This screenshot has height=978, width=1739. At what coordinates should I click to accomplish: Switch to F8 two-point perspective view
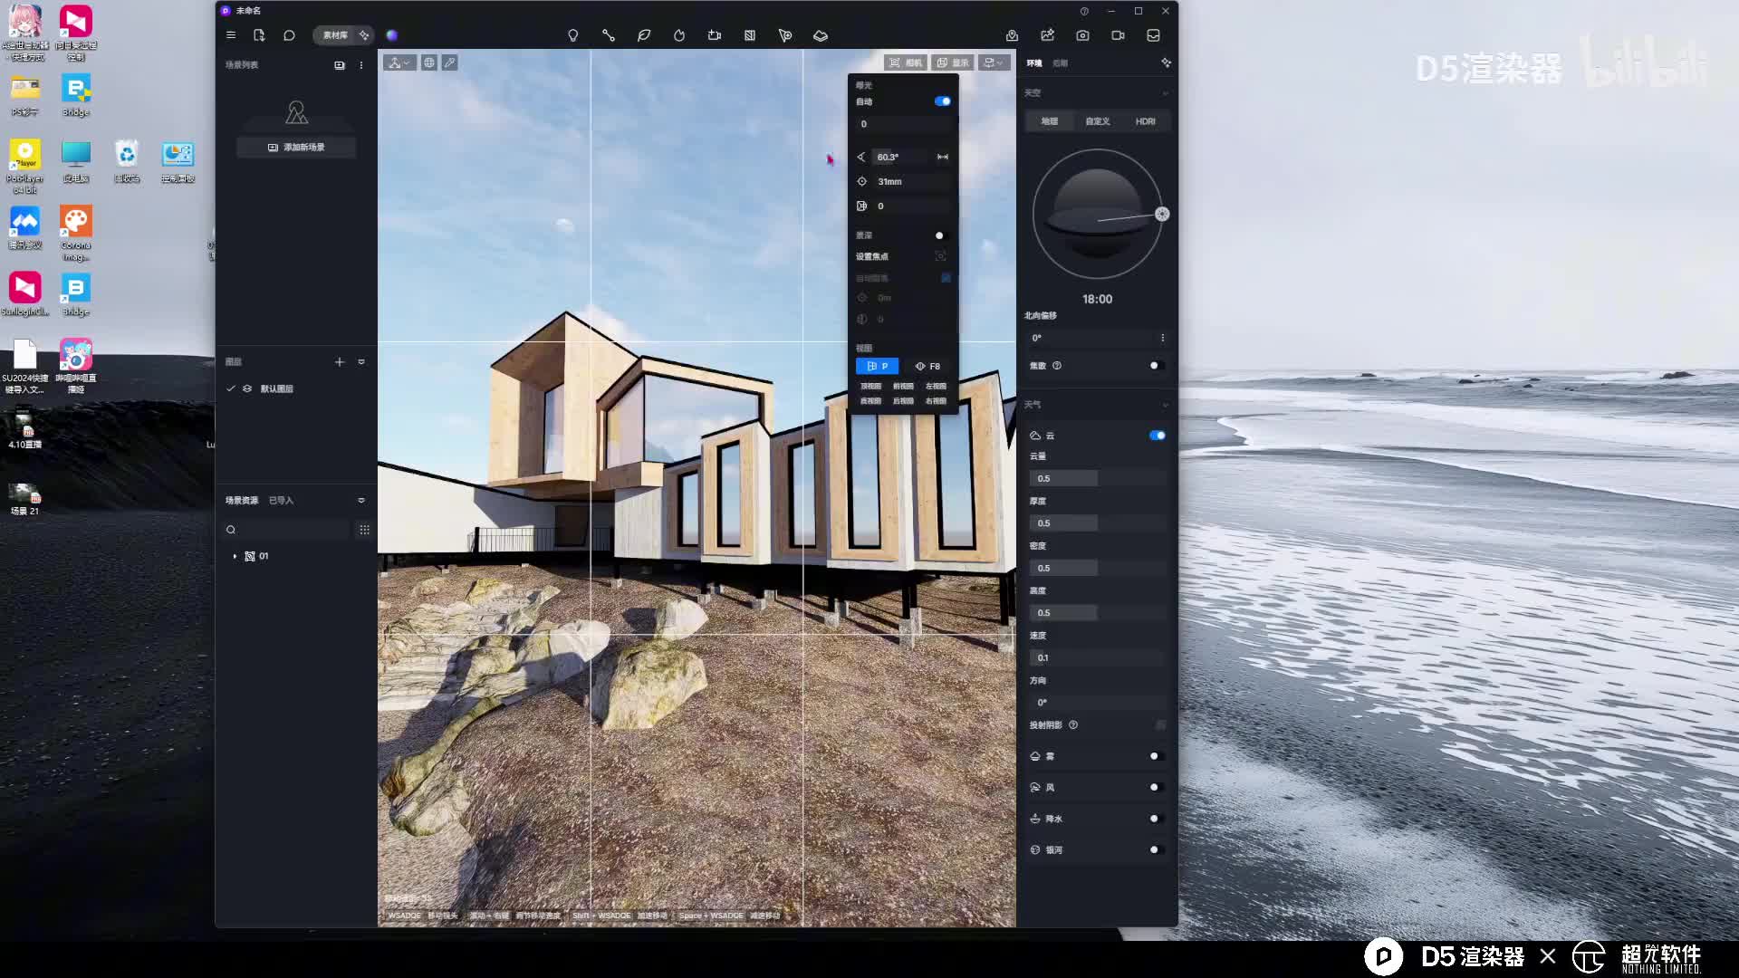click(x=927, y=367)
